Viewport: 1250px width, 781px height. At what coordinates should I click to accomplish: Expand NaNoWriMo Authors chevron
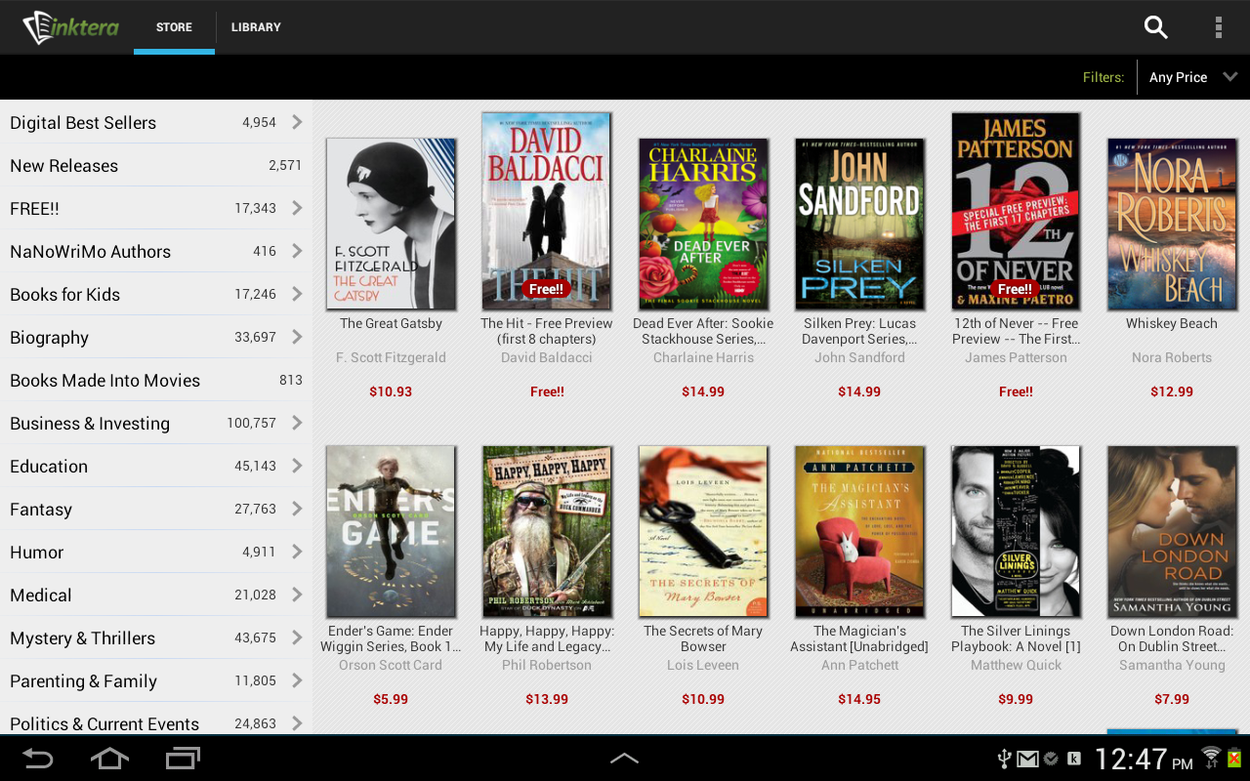[297, 251]
